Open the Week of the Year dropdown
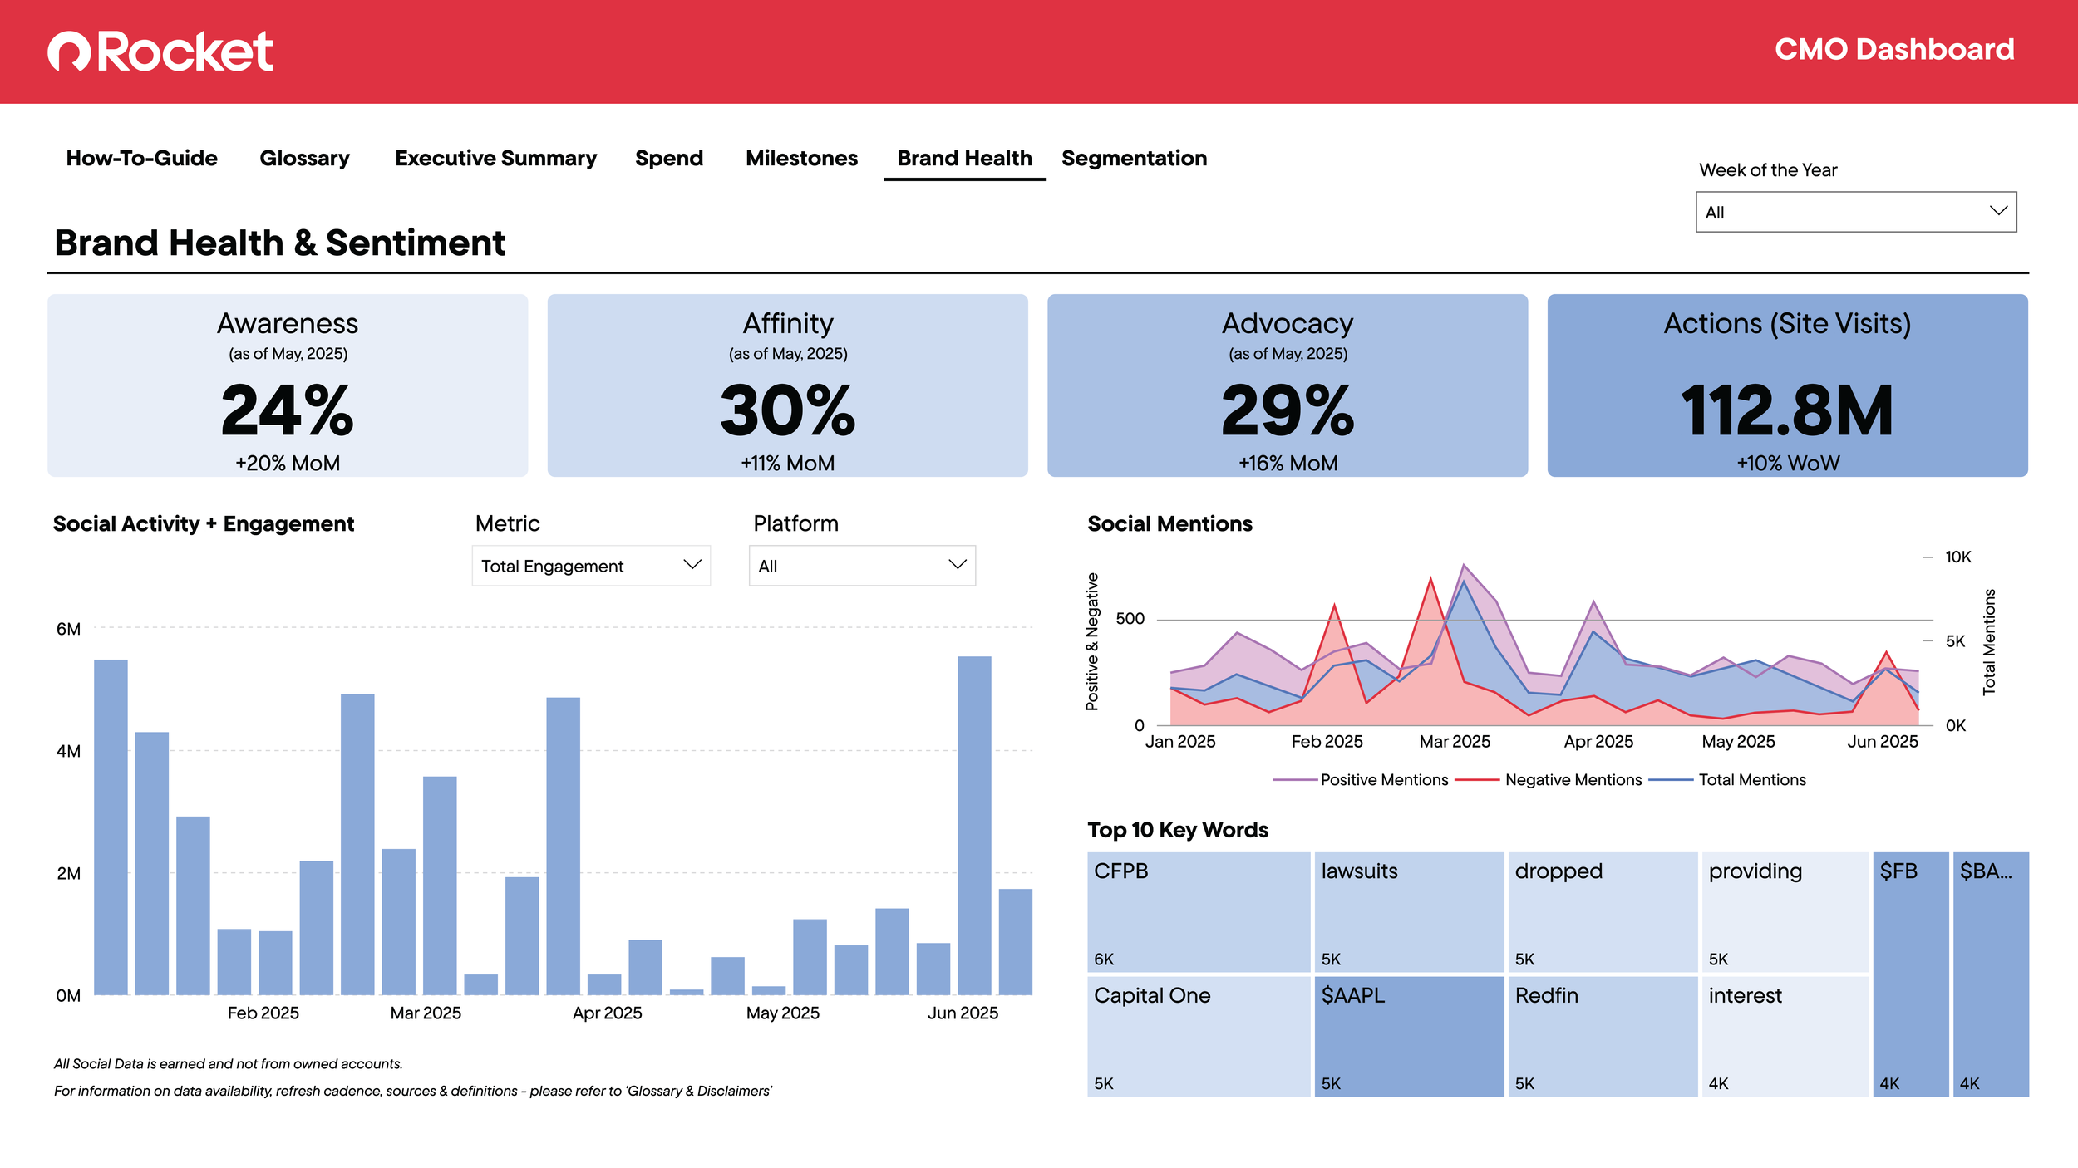2078x1168 pixels. point(1855,212)
